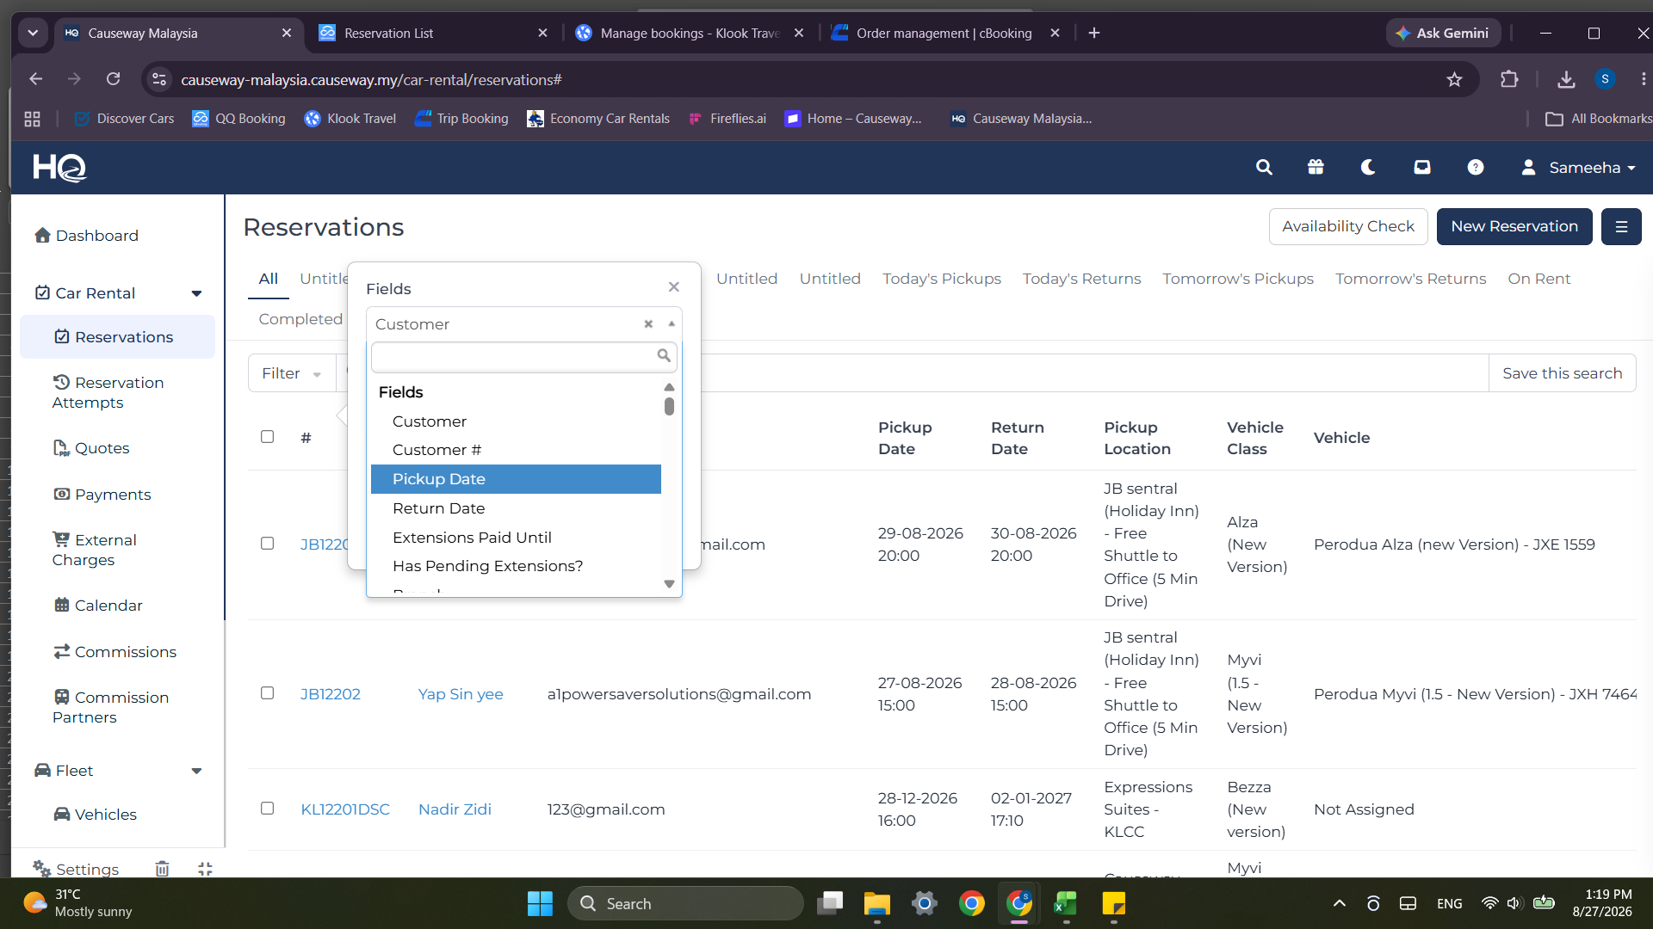Click the gift box icon in header
The width and height of the screenshot is (1653, 929).
pyautogui.click(x=1316, y=167)
